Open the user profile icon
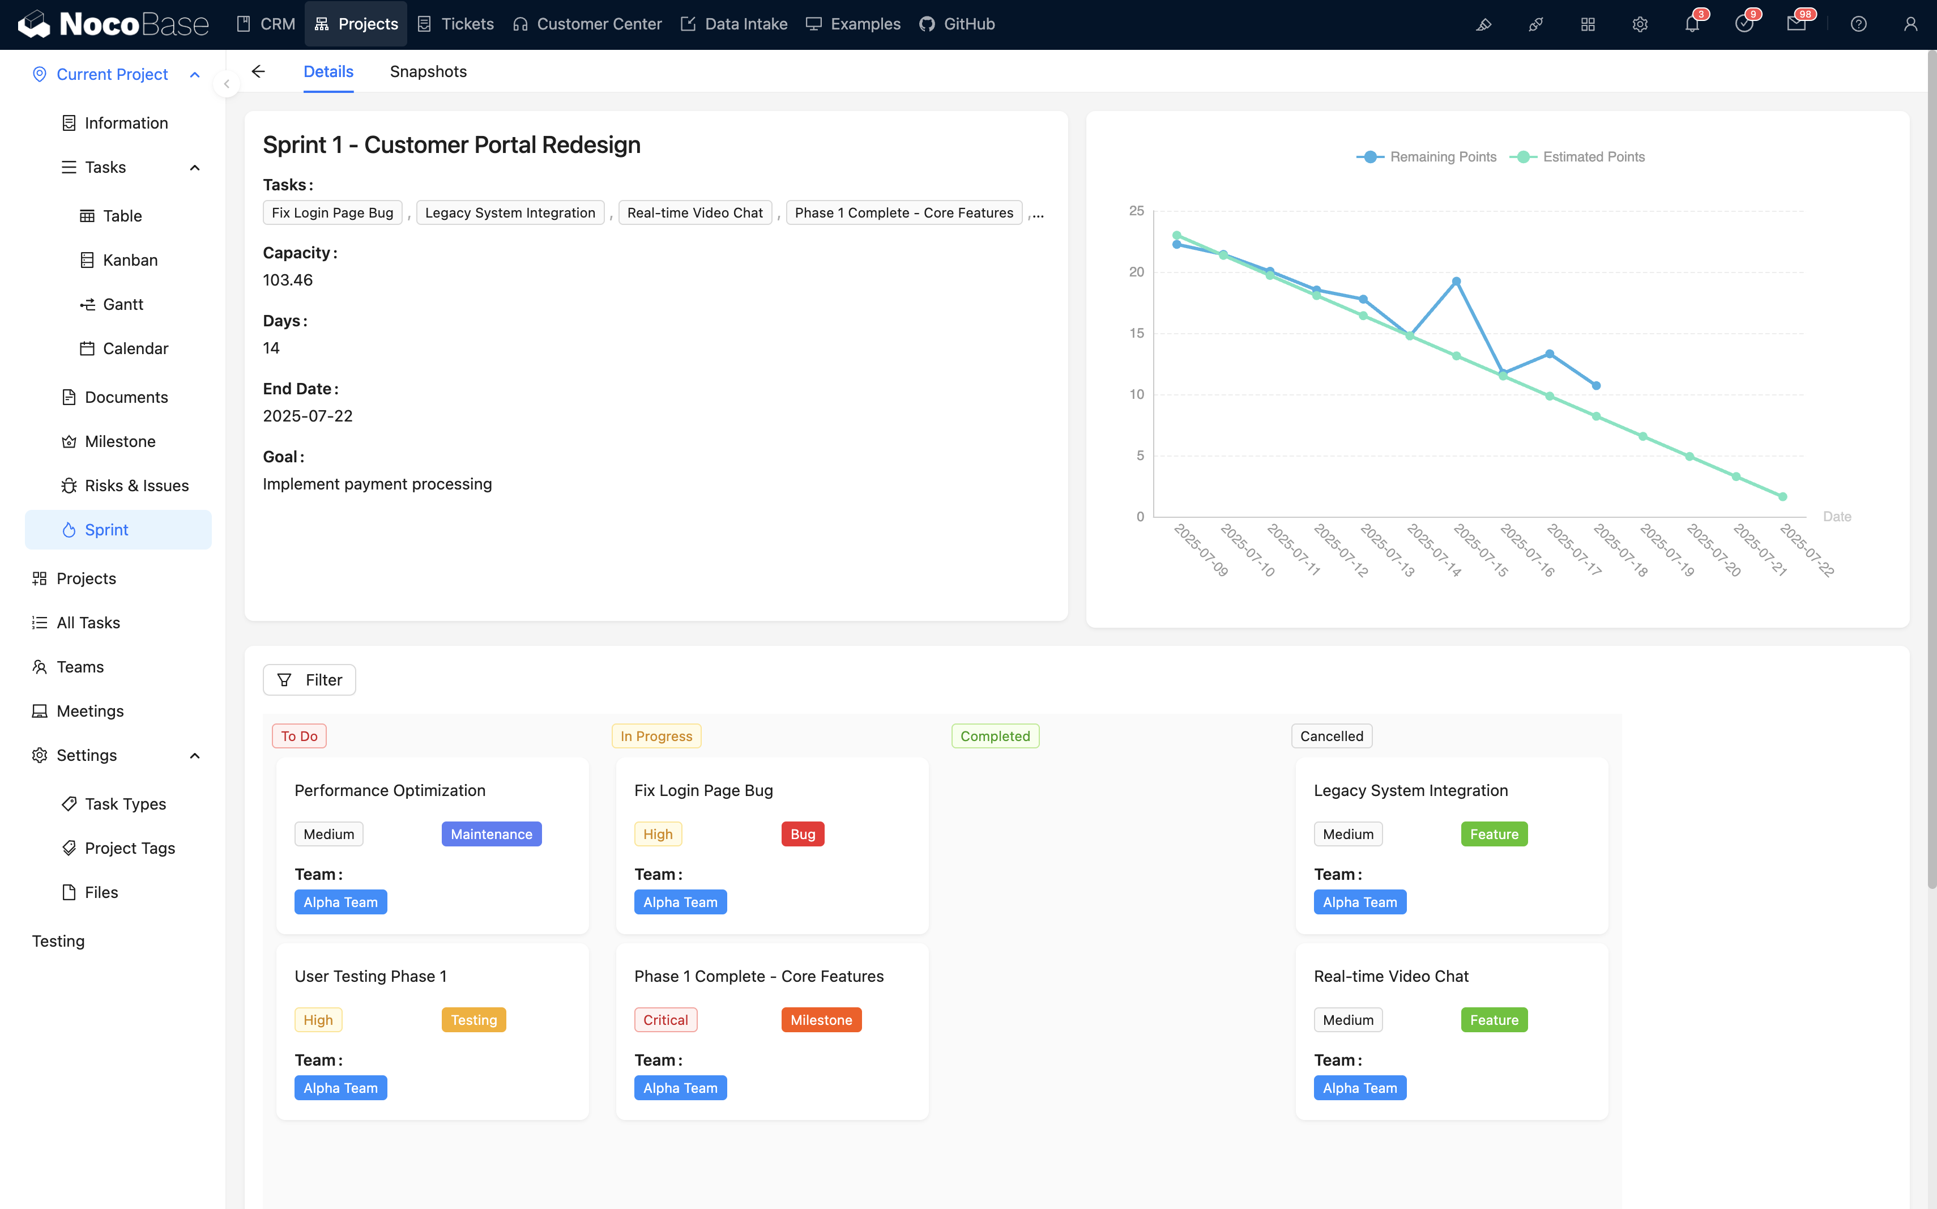 [1910, 24]
